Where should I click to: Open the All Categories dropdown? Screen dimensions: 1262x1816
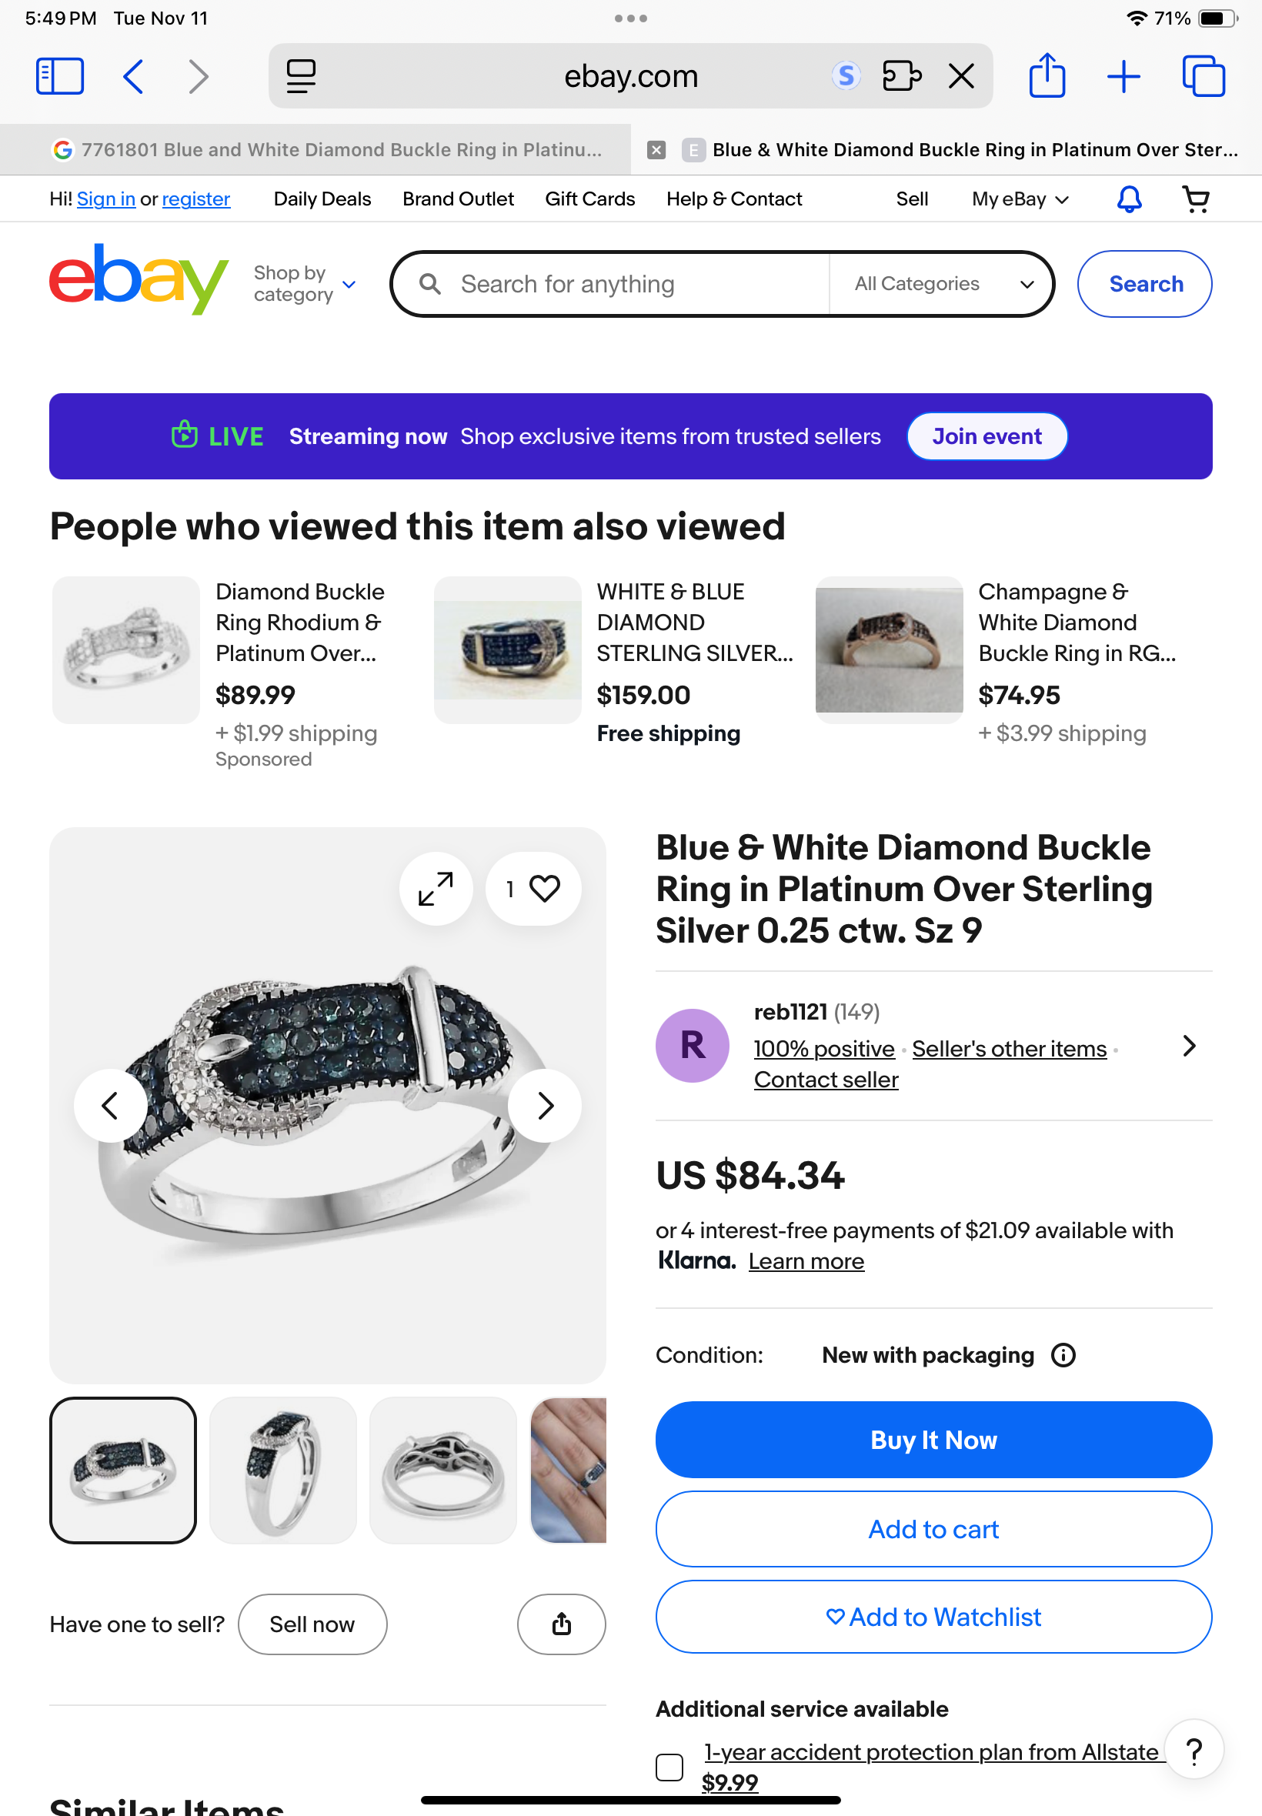(943, 284)
